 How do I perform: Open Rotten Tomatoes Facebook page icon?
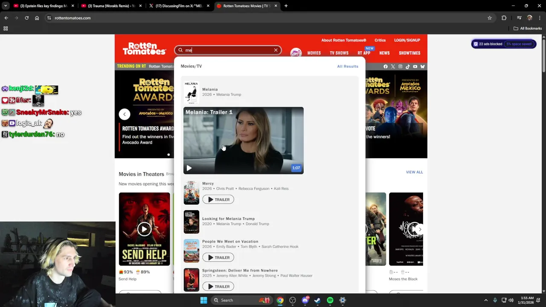(x=386, y=67)
